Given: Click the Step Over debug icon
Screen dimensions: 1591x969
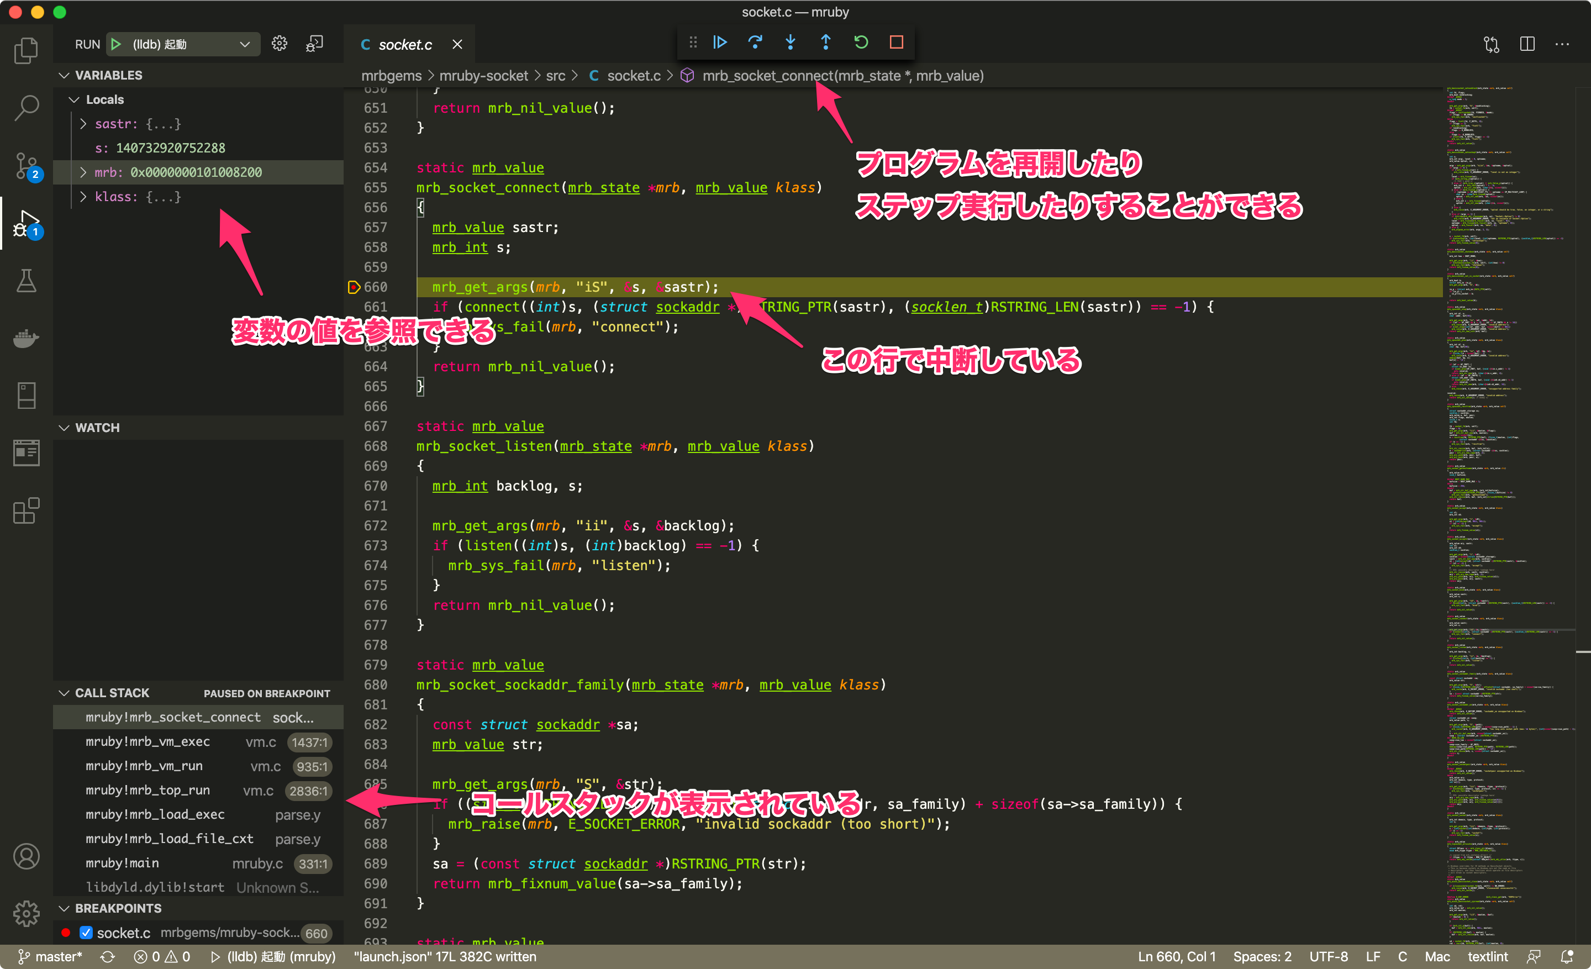Looking at the screenshot, I should click(755, 43).
